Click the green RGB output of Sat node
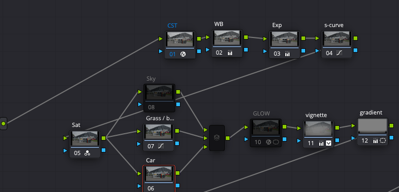 104,138
